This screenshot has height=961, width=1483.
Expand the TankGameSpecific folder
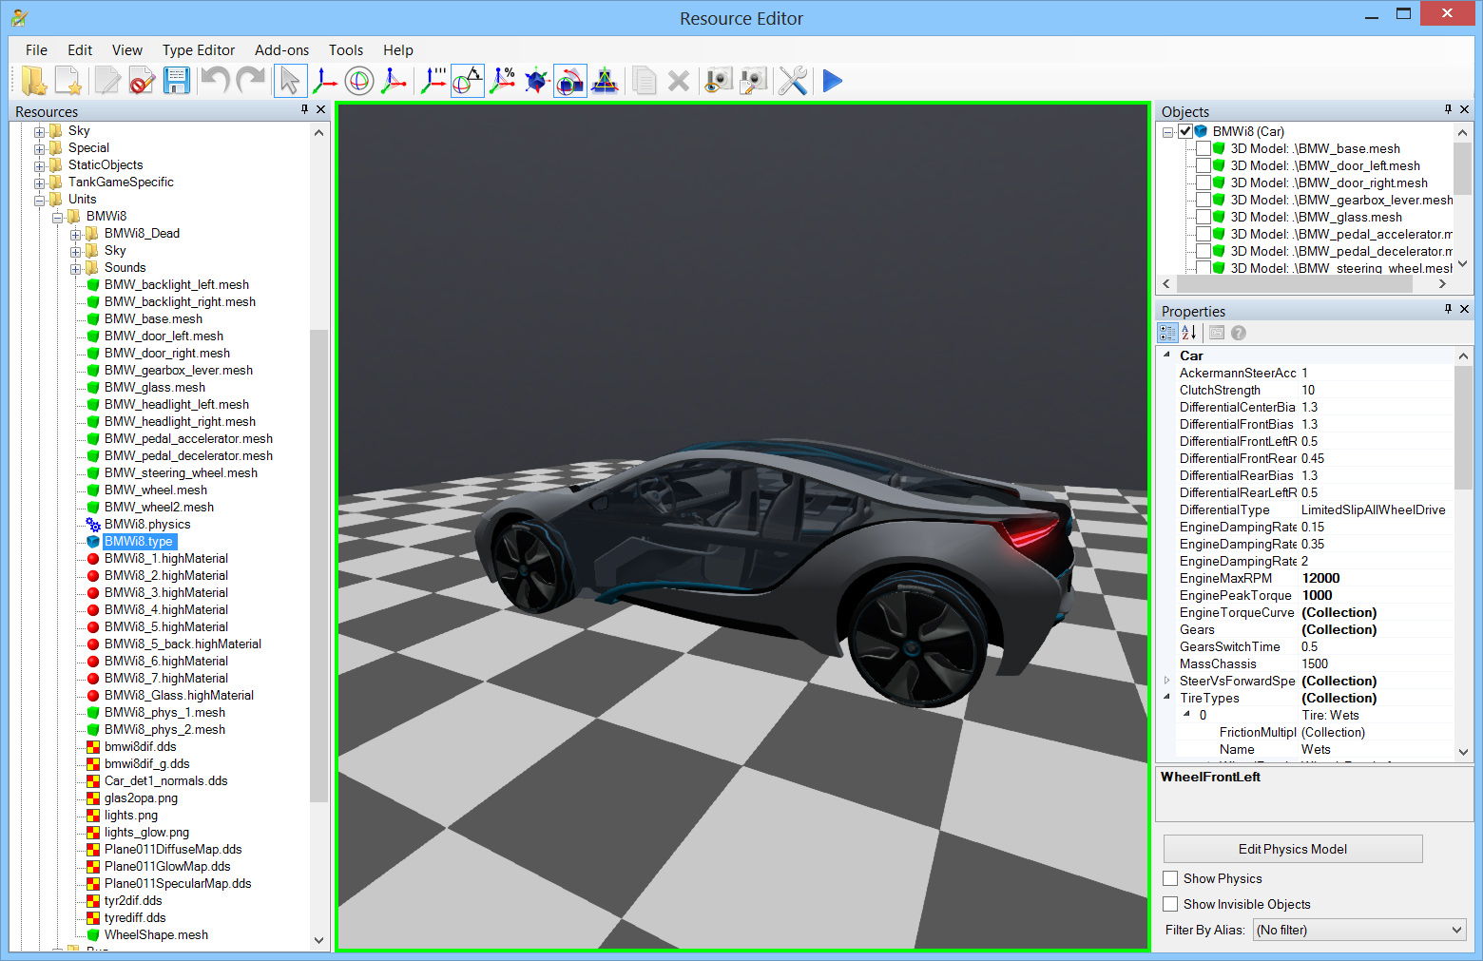[39, 183]
